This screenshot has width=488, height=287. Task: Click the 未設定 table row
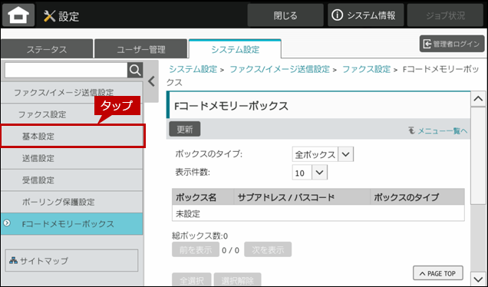318,213
